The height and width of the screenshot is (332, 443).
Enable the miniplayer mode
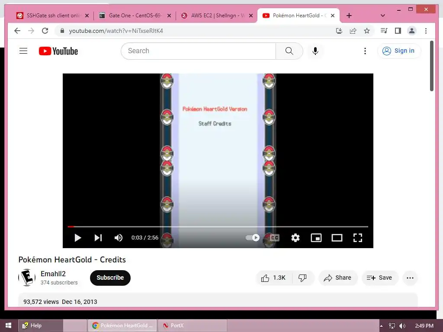(x=316, y=238)
